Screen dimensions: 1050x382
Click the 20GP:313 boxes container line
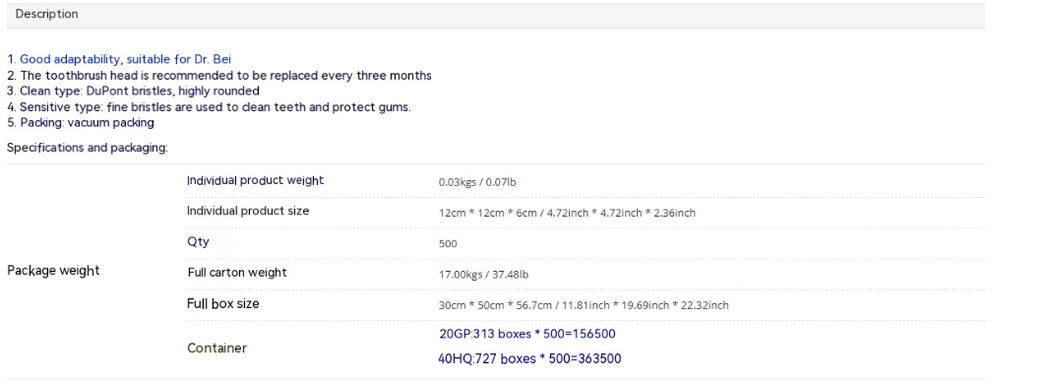point(527,334)
